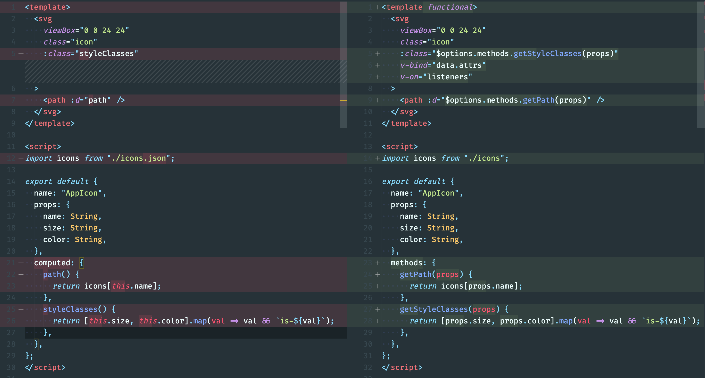Image resolution: width=705 pixels, height=378 pixels.
Task: Click minus marker beside computed: { line
Action: pos(21,263)
